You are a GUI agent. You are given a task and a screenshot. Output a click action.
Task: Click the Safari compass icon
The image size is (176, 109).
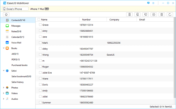coord(7,71)
